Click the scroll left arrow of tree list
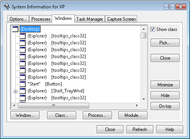The image size is (190, 139). pyautogui.click(x=14, y=105)
